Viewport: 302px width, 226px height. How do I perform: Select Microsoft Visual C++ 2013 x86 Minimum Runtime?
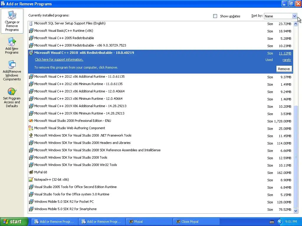tap(160, 99)
